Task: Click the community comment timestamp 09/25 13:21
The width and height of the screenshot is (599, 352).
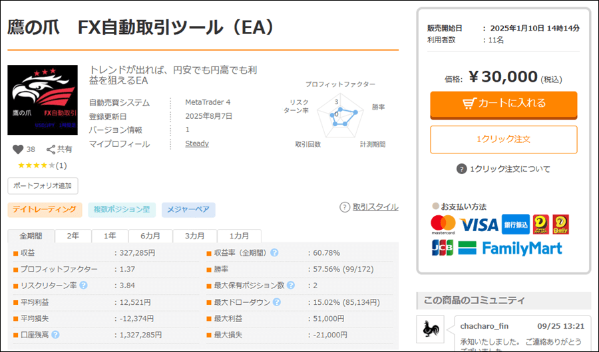Action: click(561, 326)
